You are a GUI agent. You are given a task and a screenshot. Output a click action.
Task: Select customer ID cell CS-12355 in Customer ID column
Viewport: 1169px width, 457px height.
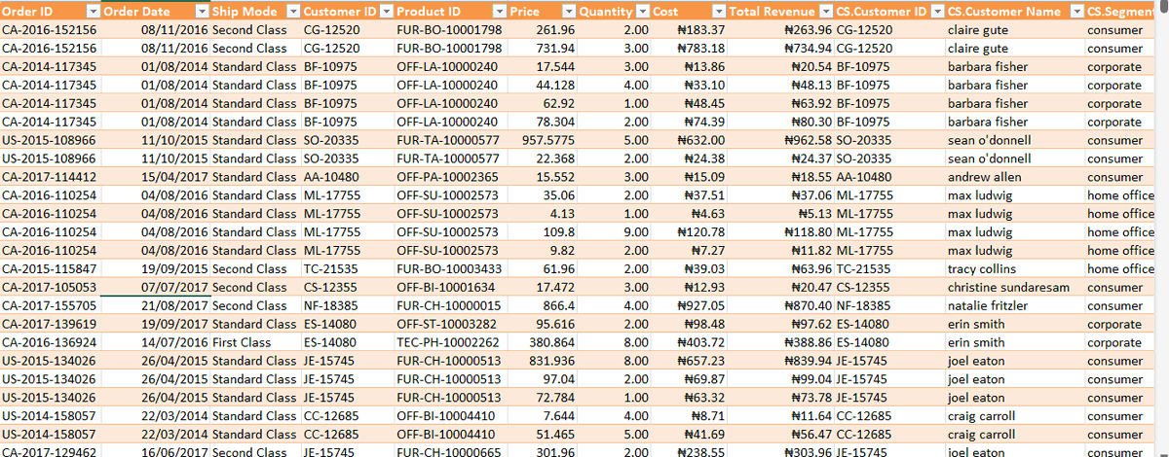pos(348,287)
